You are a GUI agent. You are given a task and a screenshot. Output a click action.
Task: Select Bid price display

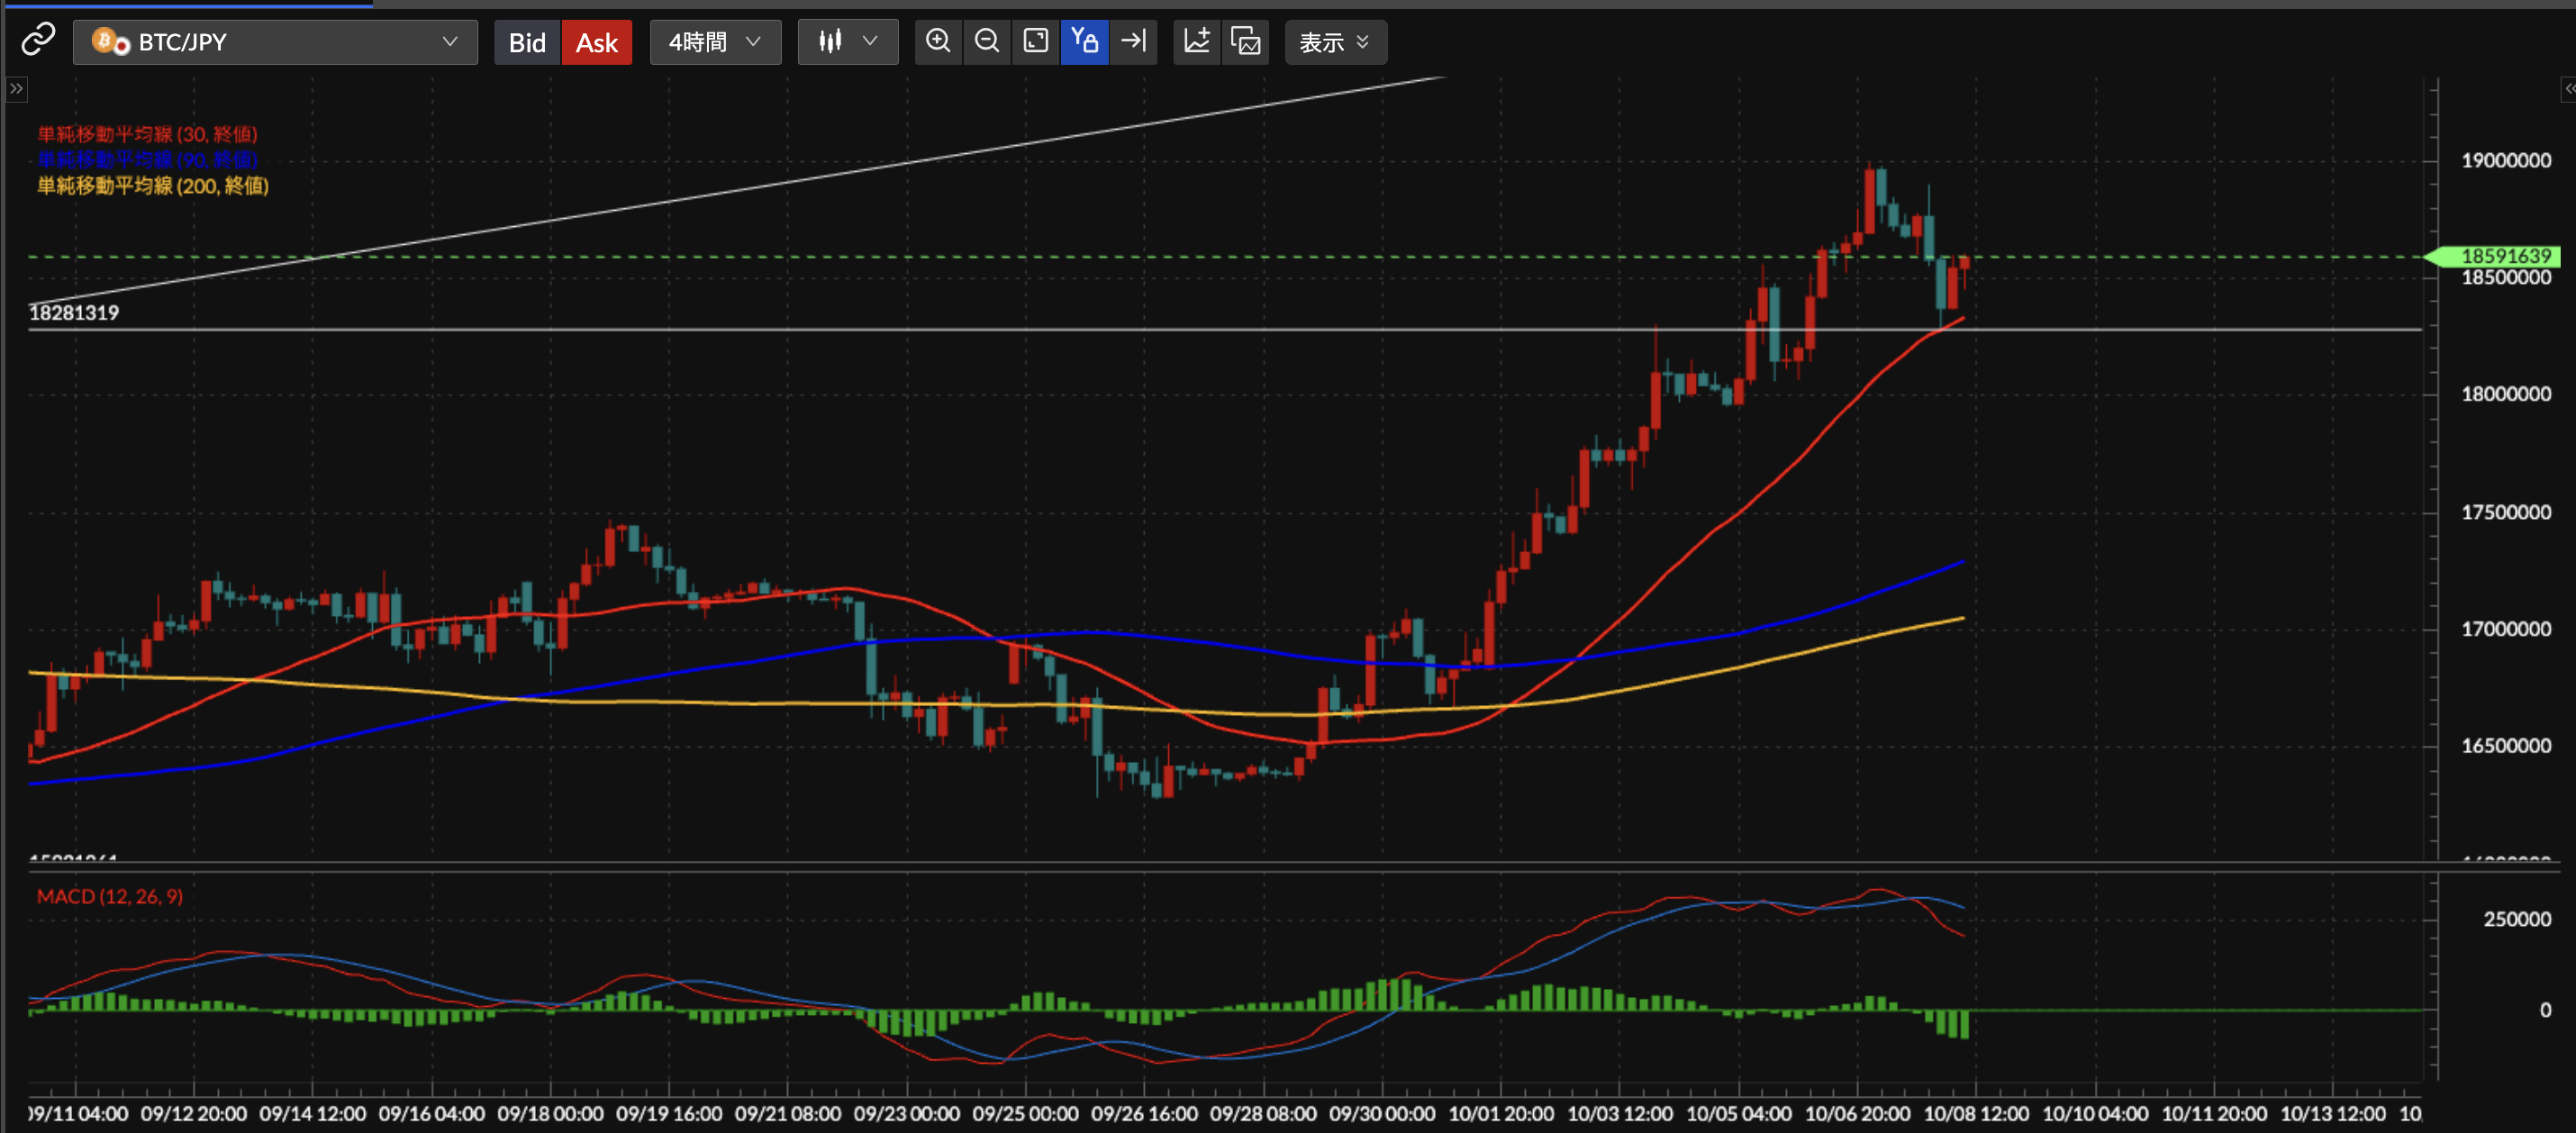tap(527, 42)
